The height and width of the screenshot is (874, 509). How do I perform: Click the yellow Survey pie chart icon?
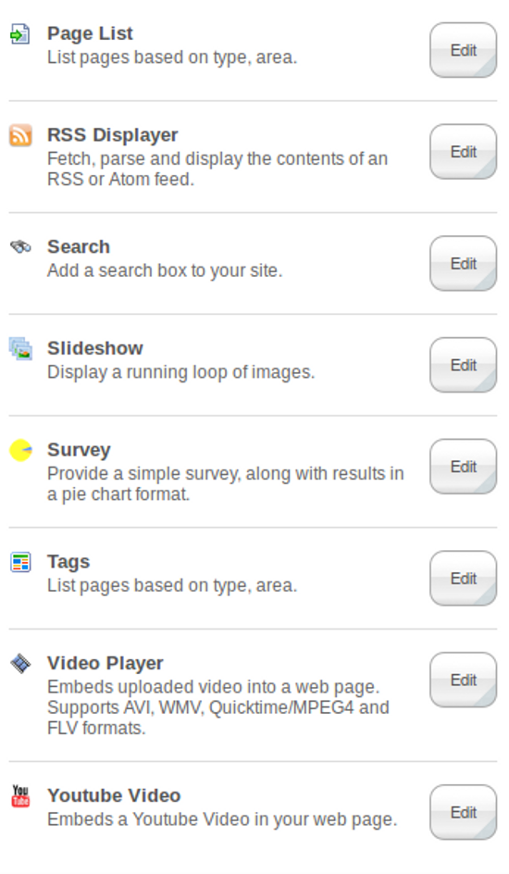20,450
